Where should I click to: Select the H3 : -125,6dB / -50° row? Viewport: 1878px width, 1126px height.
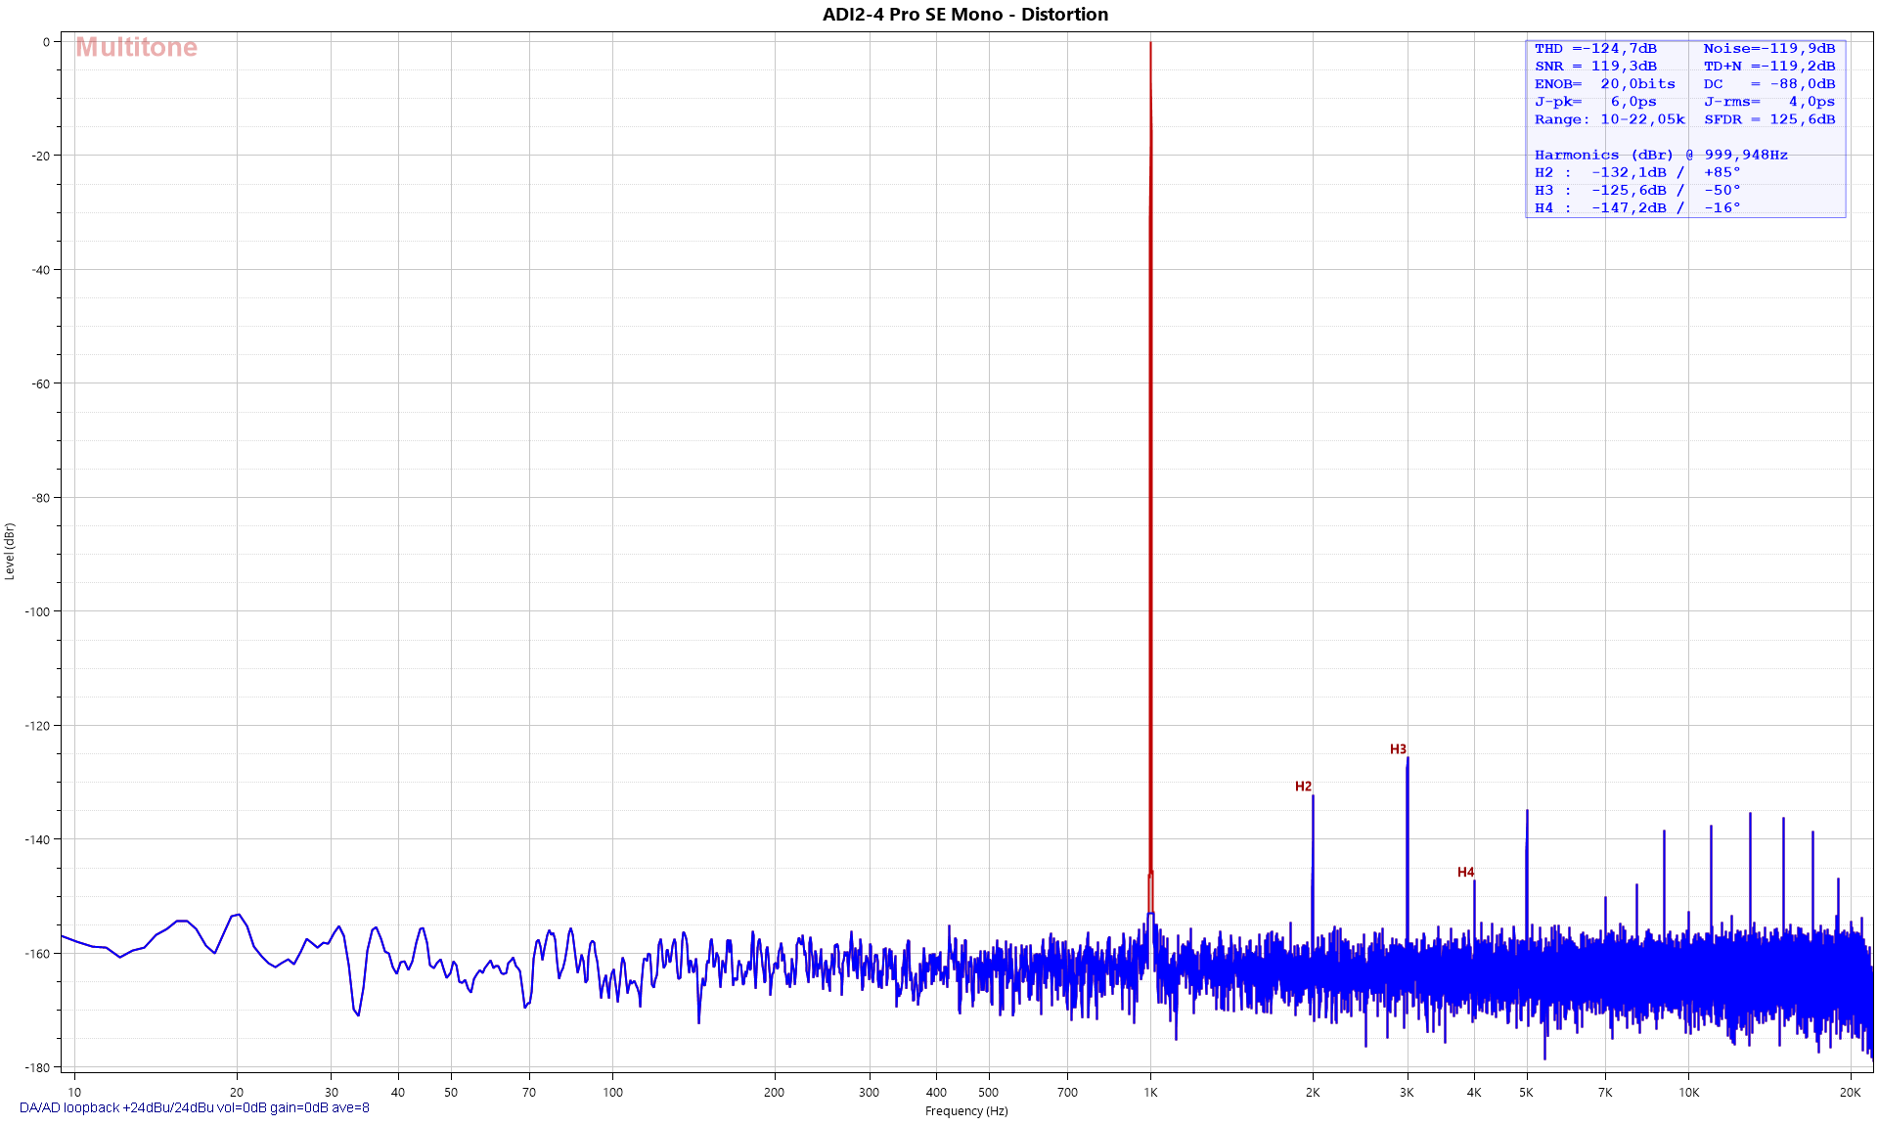click(x=1637, y=190)
